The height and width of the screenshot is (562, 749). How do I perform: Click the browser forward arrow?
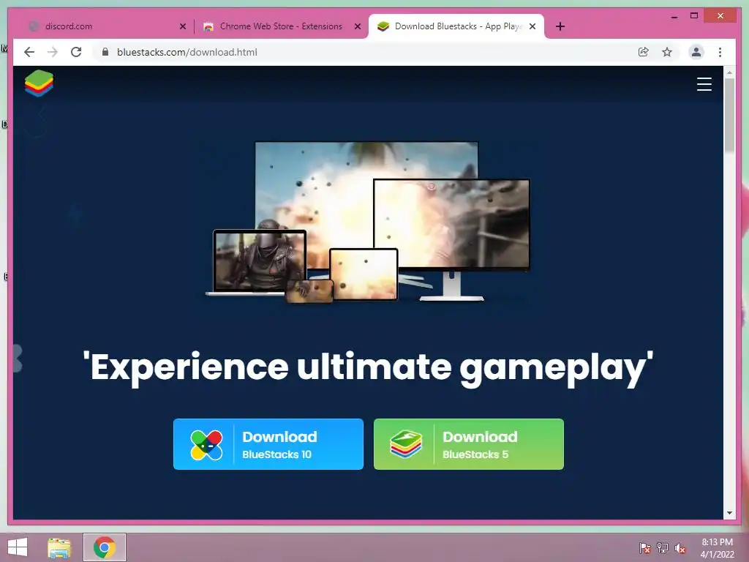(53, 52)
